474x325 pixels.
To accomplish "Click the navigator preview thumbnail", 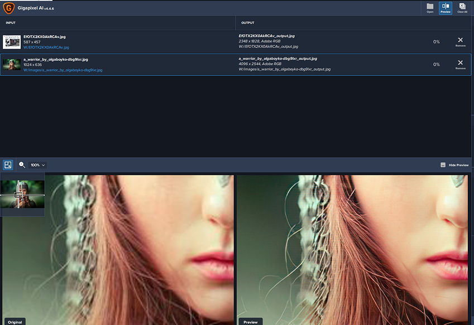I will tap(22, 195).
